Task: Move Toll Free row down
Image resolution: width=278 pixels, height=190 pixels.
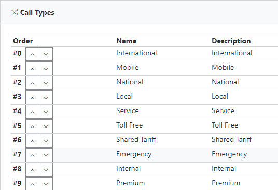Action: (x=46, y=126)
